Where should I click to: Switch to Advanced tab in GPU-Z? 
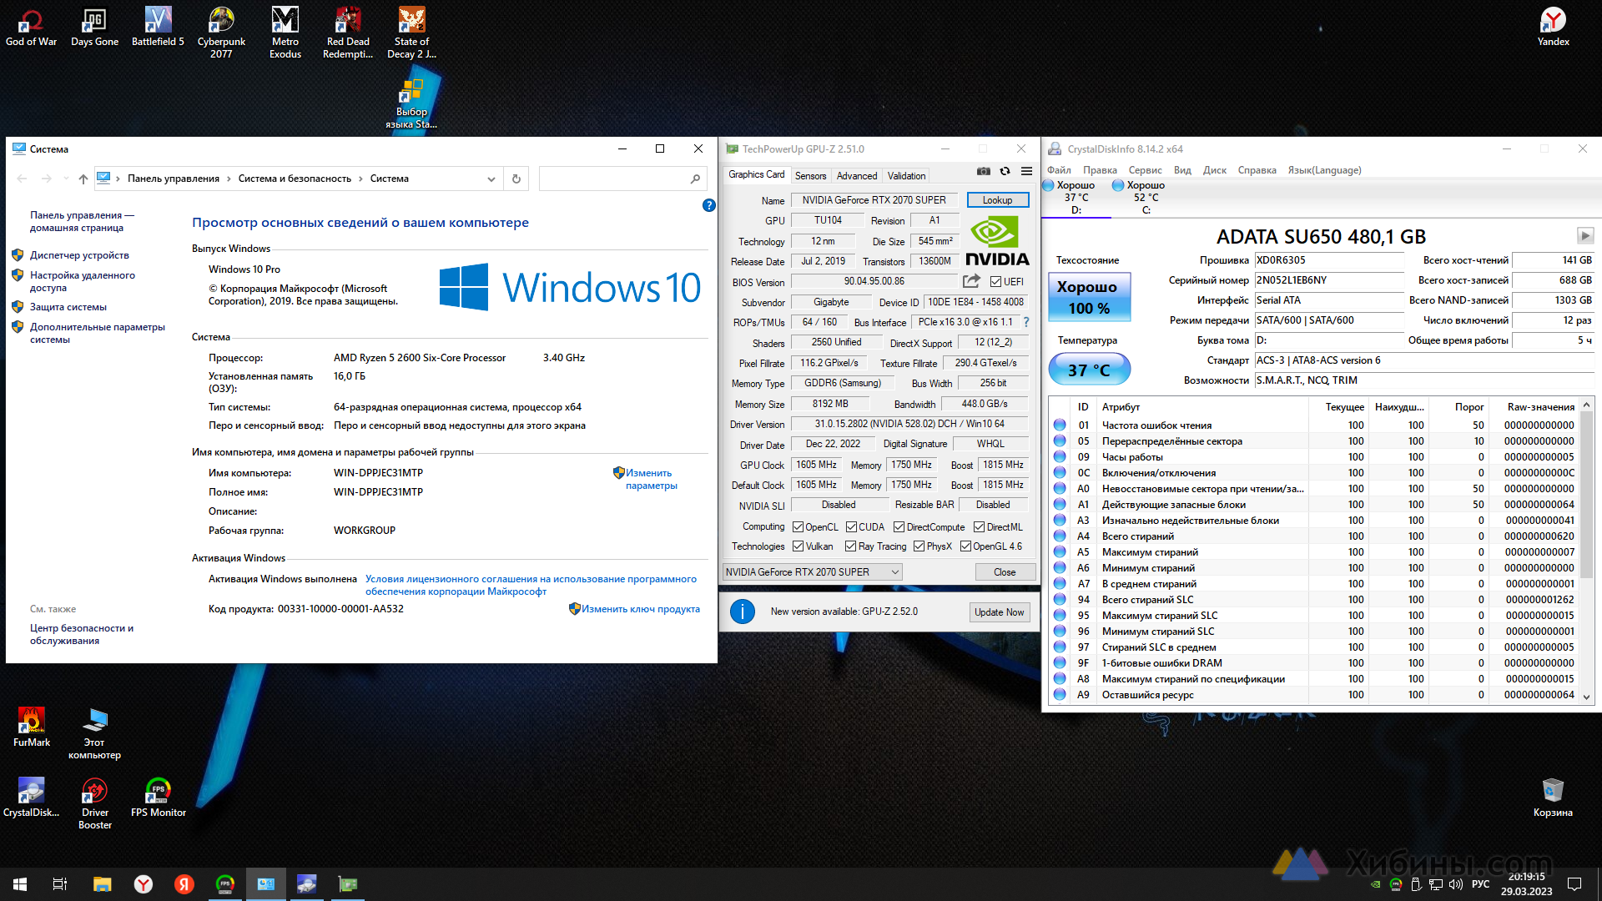pyautogui.click(x=857, y=176)
